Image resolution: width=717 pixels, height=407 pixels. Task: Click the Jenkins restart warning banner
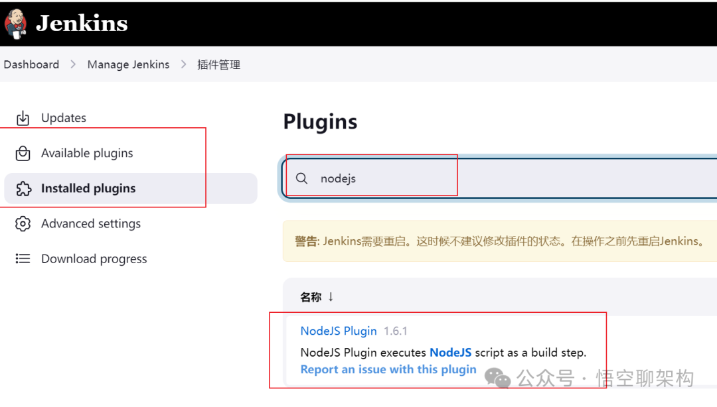(499, 241)
